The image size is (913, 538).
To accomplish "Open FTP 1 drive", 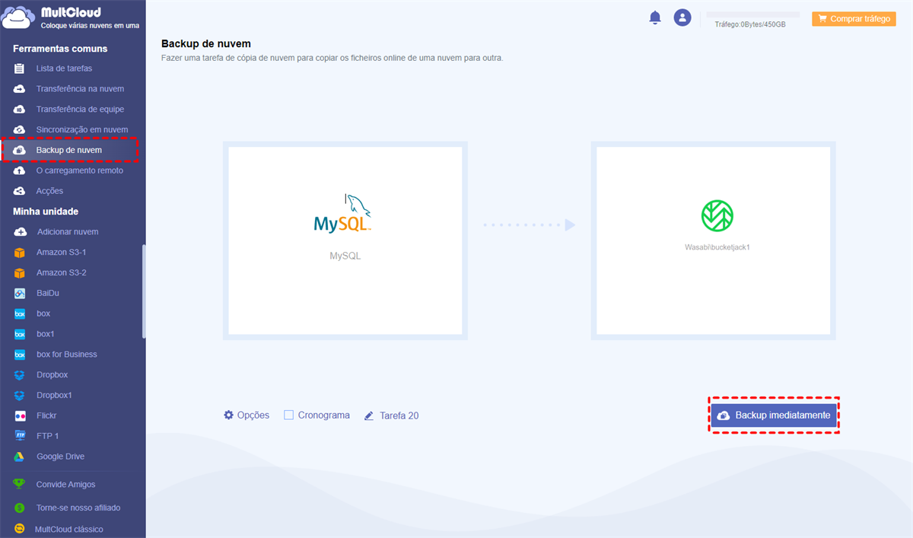I will (x=48, y=436).
